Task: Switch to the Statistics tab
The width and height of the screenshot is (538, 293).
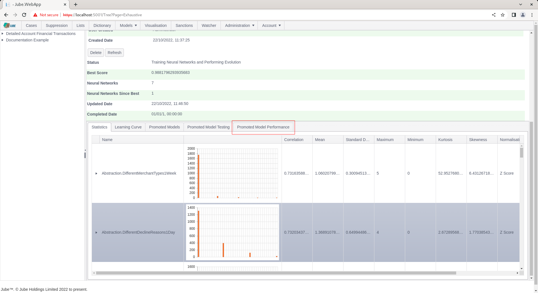Action: point(99,127)
